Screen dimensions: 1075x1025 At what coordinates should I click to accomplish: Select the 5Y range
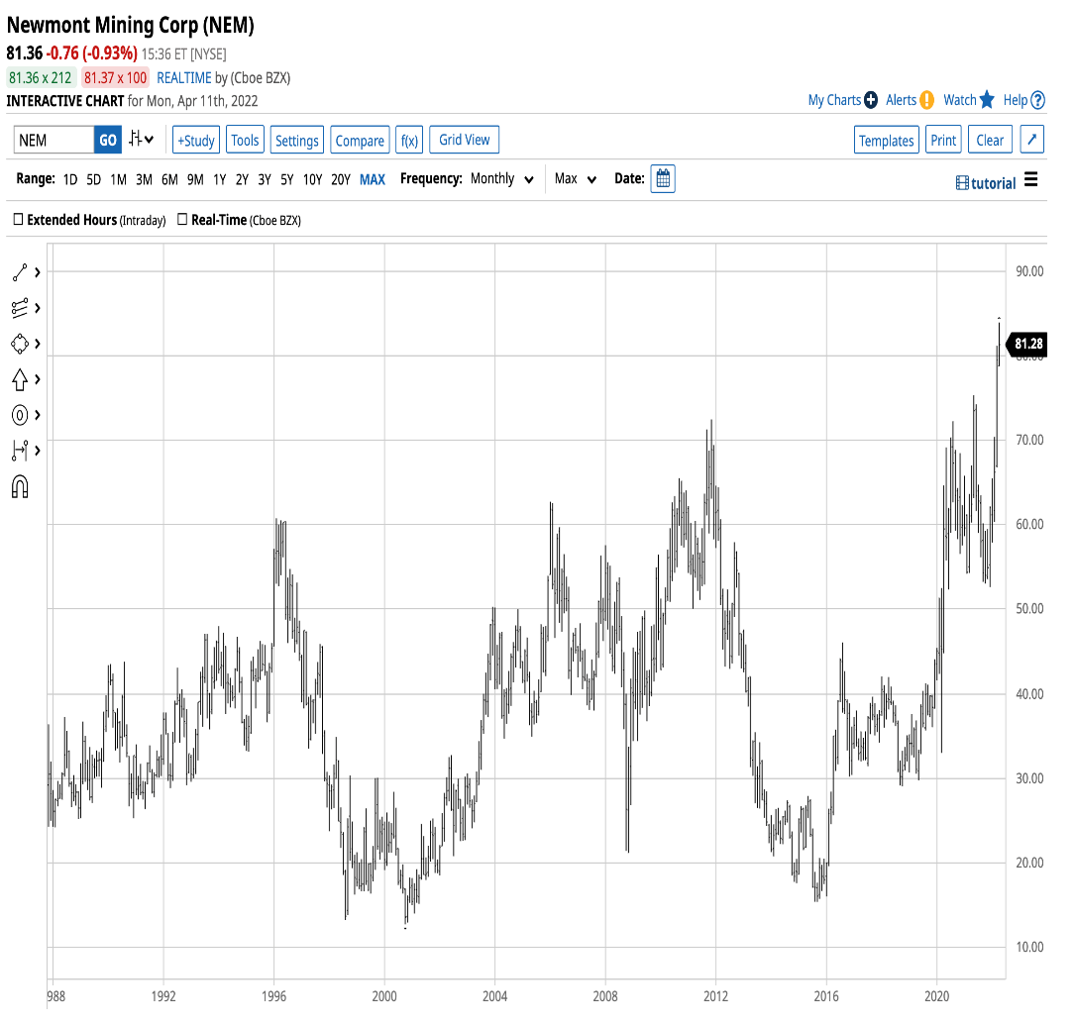pyautogui.click(x=287, y=179)
